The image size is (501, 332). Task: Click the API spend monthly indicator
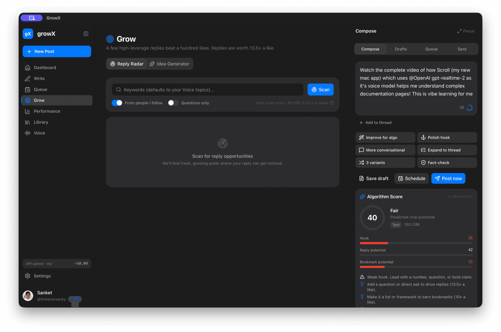57,264
